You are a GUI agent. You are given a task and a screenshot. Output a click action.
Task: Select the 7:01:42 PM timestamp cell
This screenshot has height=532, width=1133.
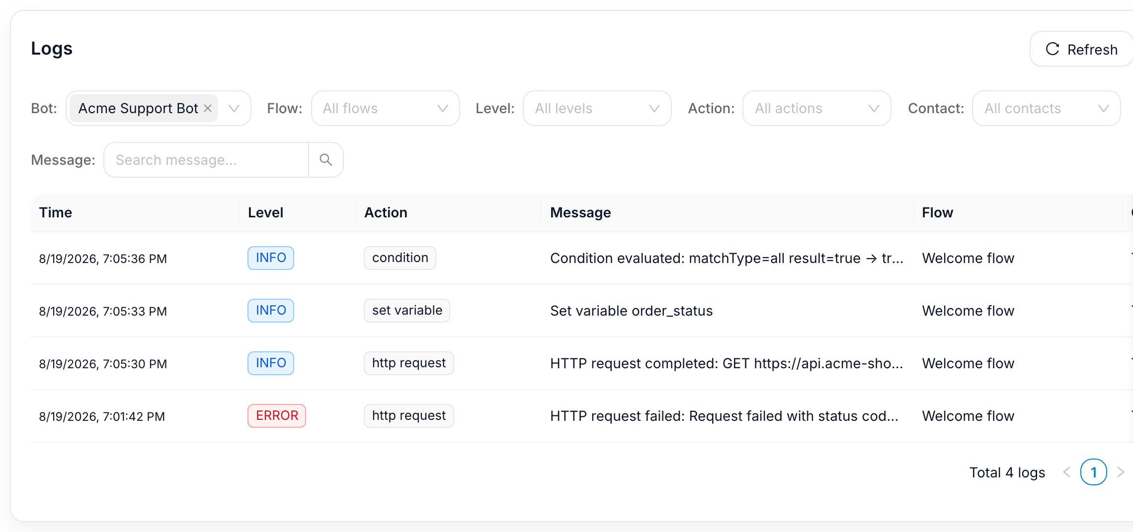102,416
